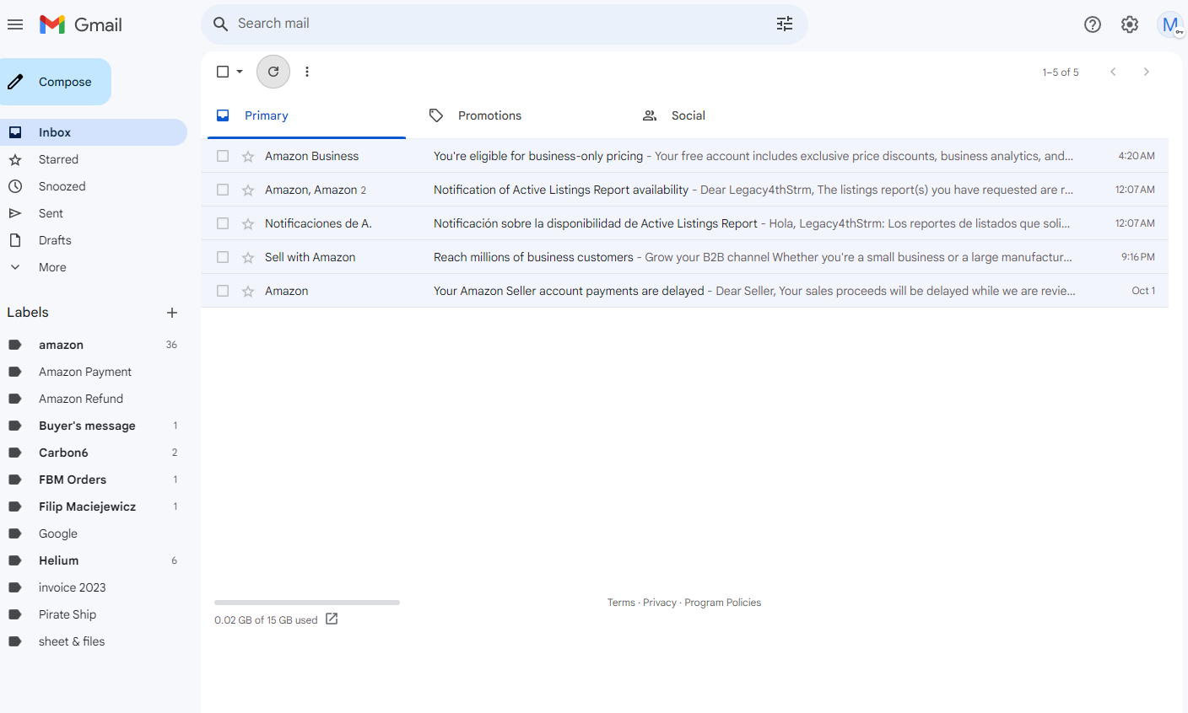Go to older messages arrow

[1146, 72]
